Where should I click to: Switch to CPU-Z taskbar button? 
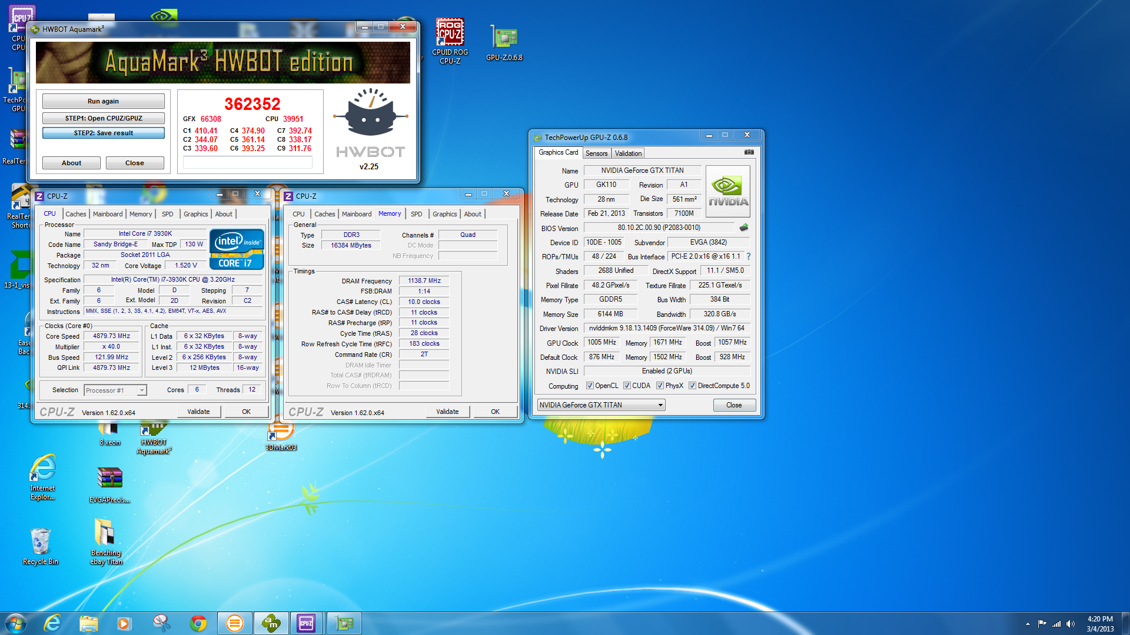click(x=306, y=623)
